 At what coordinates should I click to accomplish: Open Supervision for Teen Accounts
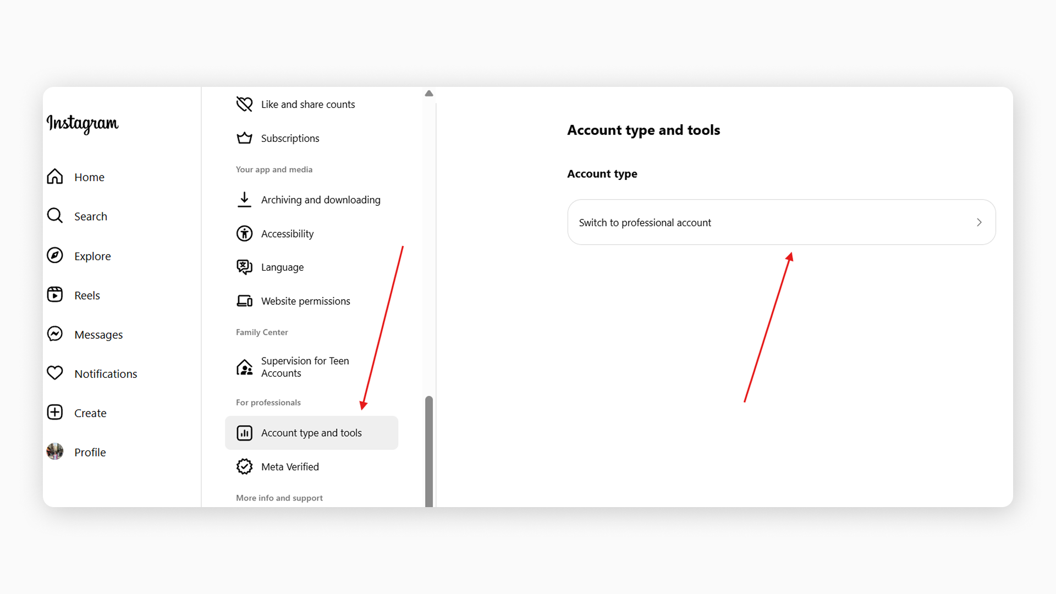[311, 367]
